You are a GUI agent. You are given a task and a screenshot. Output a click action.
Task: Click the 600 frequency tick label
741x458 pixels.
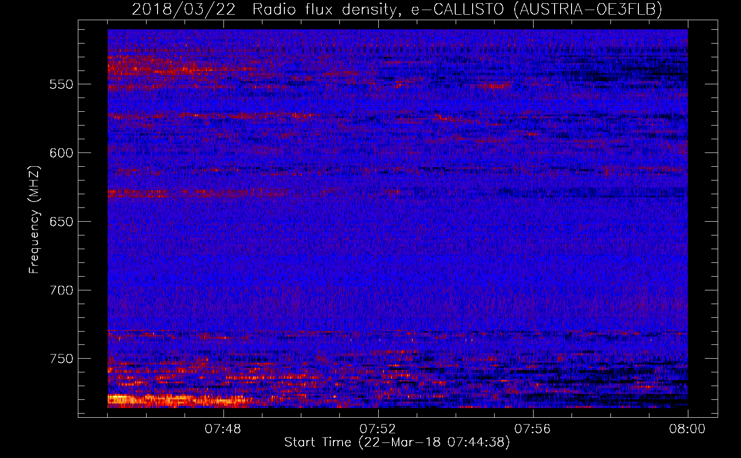[x=61, y=153]
